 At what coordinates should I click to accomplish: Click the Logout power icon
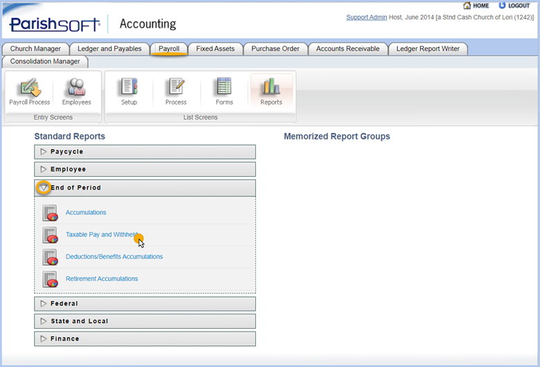pos(502,5)
